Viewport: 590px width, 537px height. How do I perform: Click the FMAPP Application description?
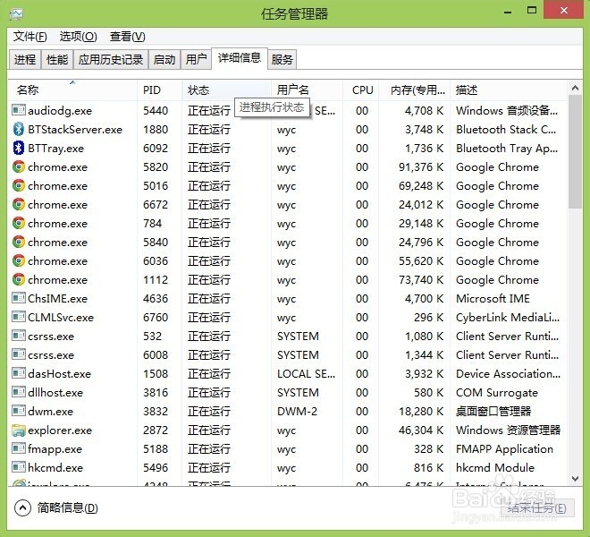[504, 448]
